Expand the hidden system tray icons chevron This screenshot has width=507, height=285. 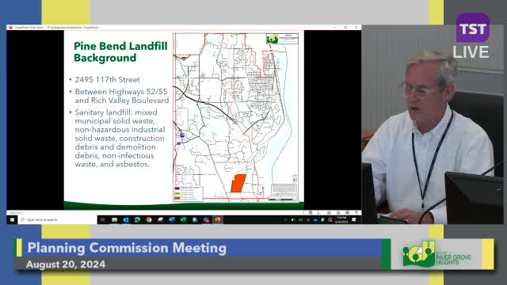point(285,220)
